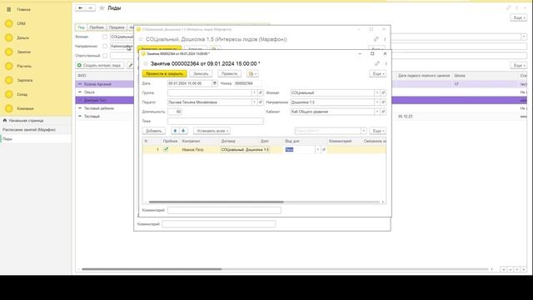Screen dimensions: 533x300
Task: Add Лиды page to favorites star
Action: pos(102,7)
